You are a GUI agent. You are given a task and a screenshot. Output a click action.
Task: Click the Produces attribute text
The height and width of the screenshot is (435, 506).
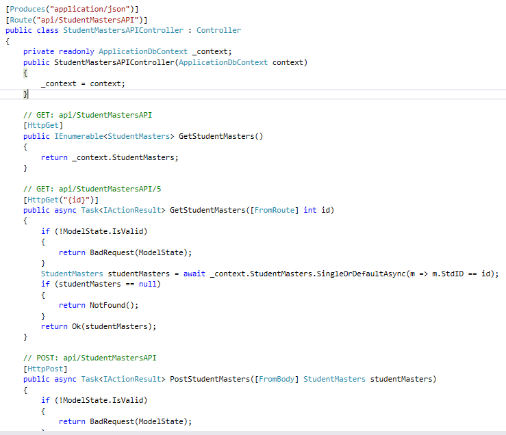pyautogui.click(x=27, y=9)
